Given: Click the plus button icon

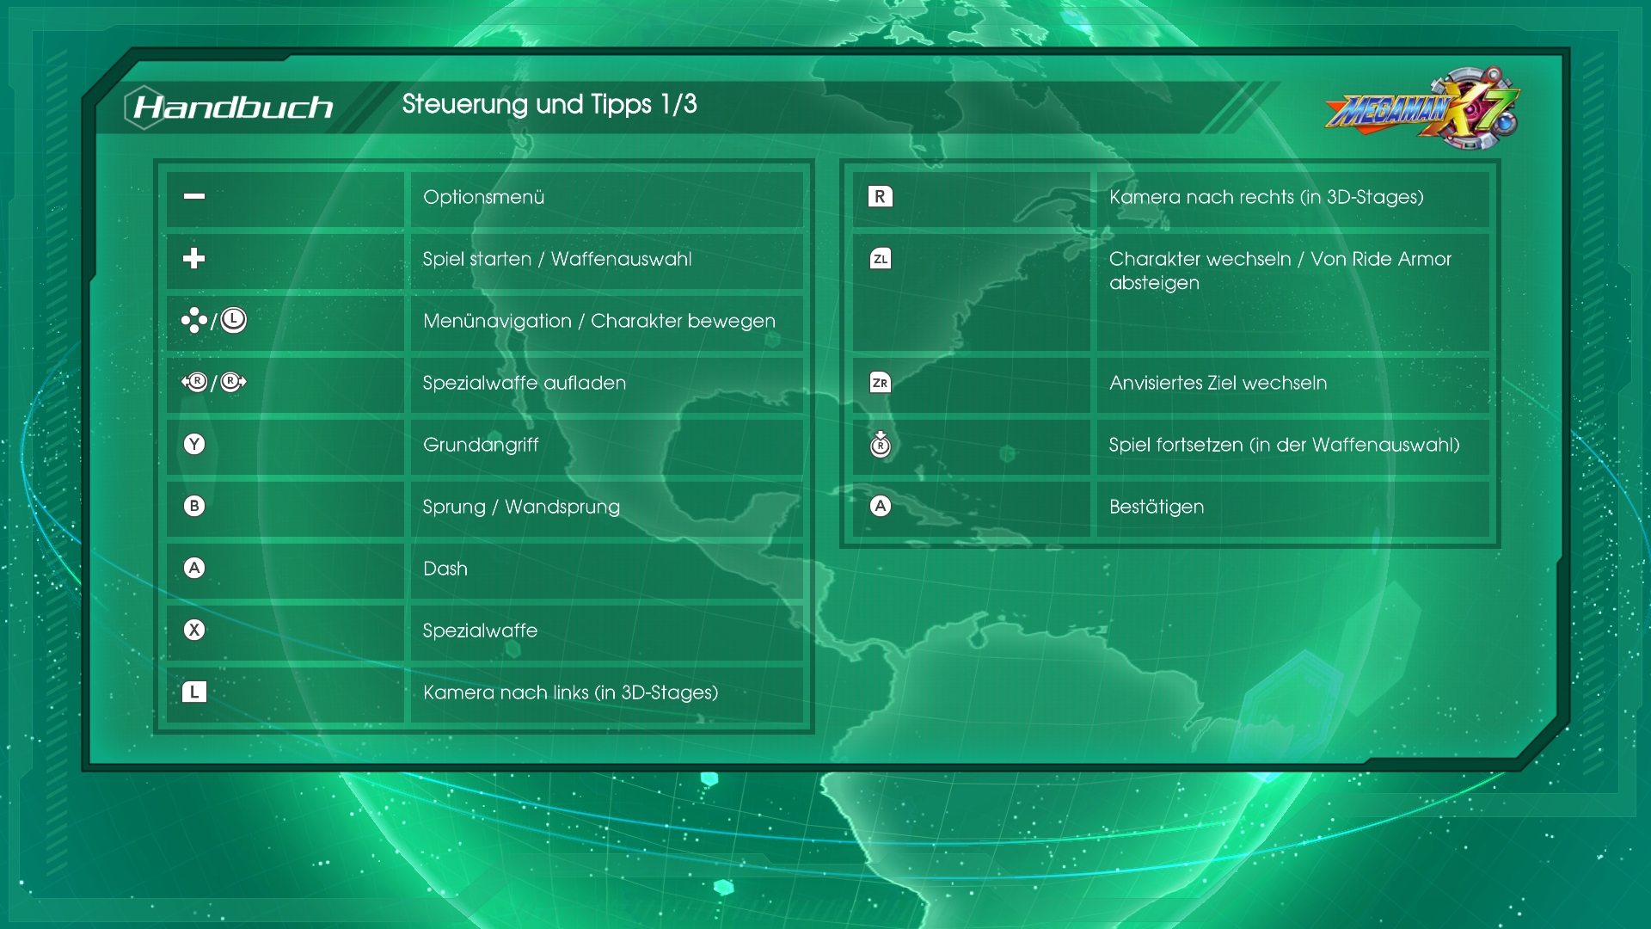Looking at the screenshot, I should pos(194,258).
